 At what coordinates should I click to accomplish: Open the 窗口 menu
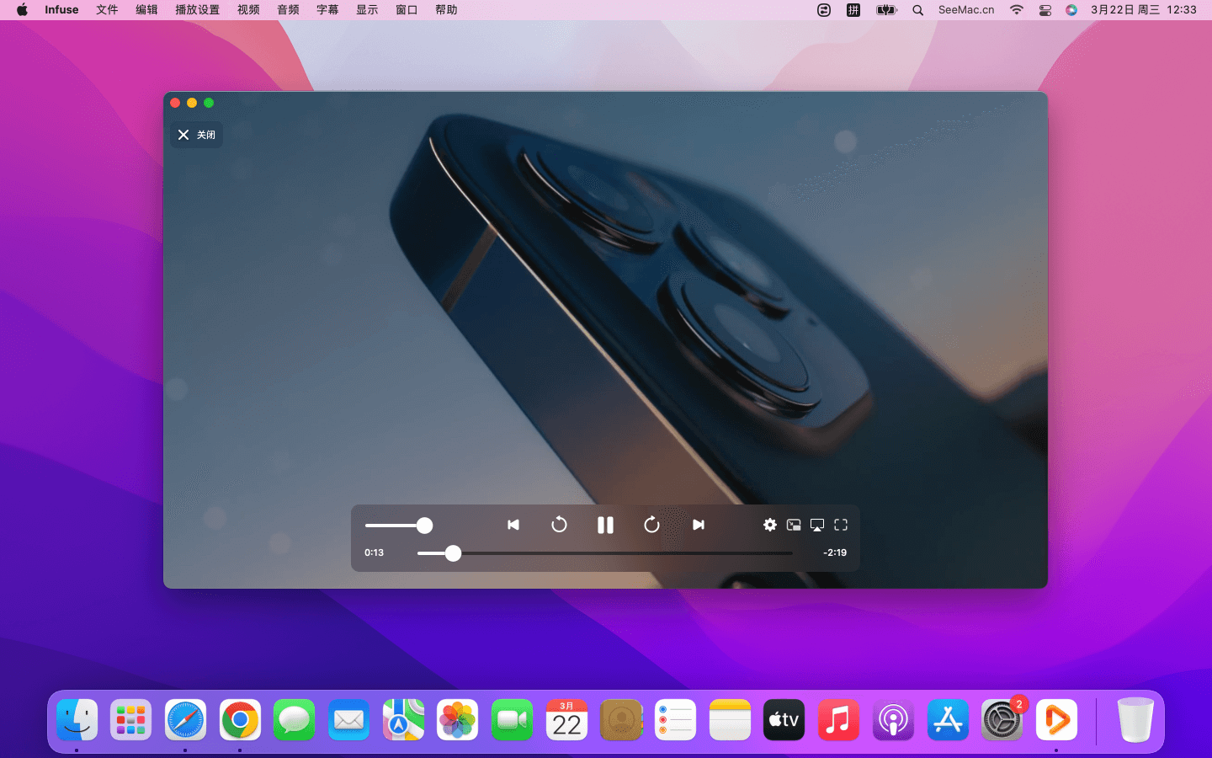pyautogui.click(x=407, y=10)
